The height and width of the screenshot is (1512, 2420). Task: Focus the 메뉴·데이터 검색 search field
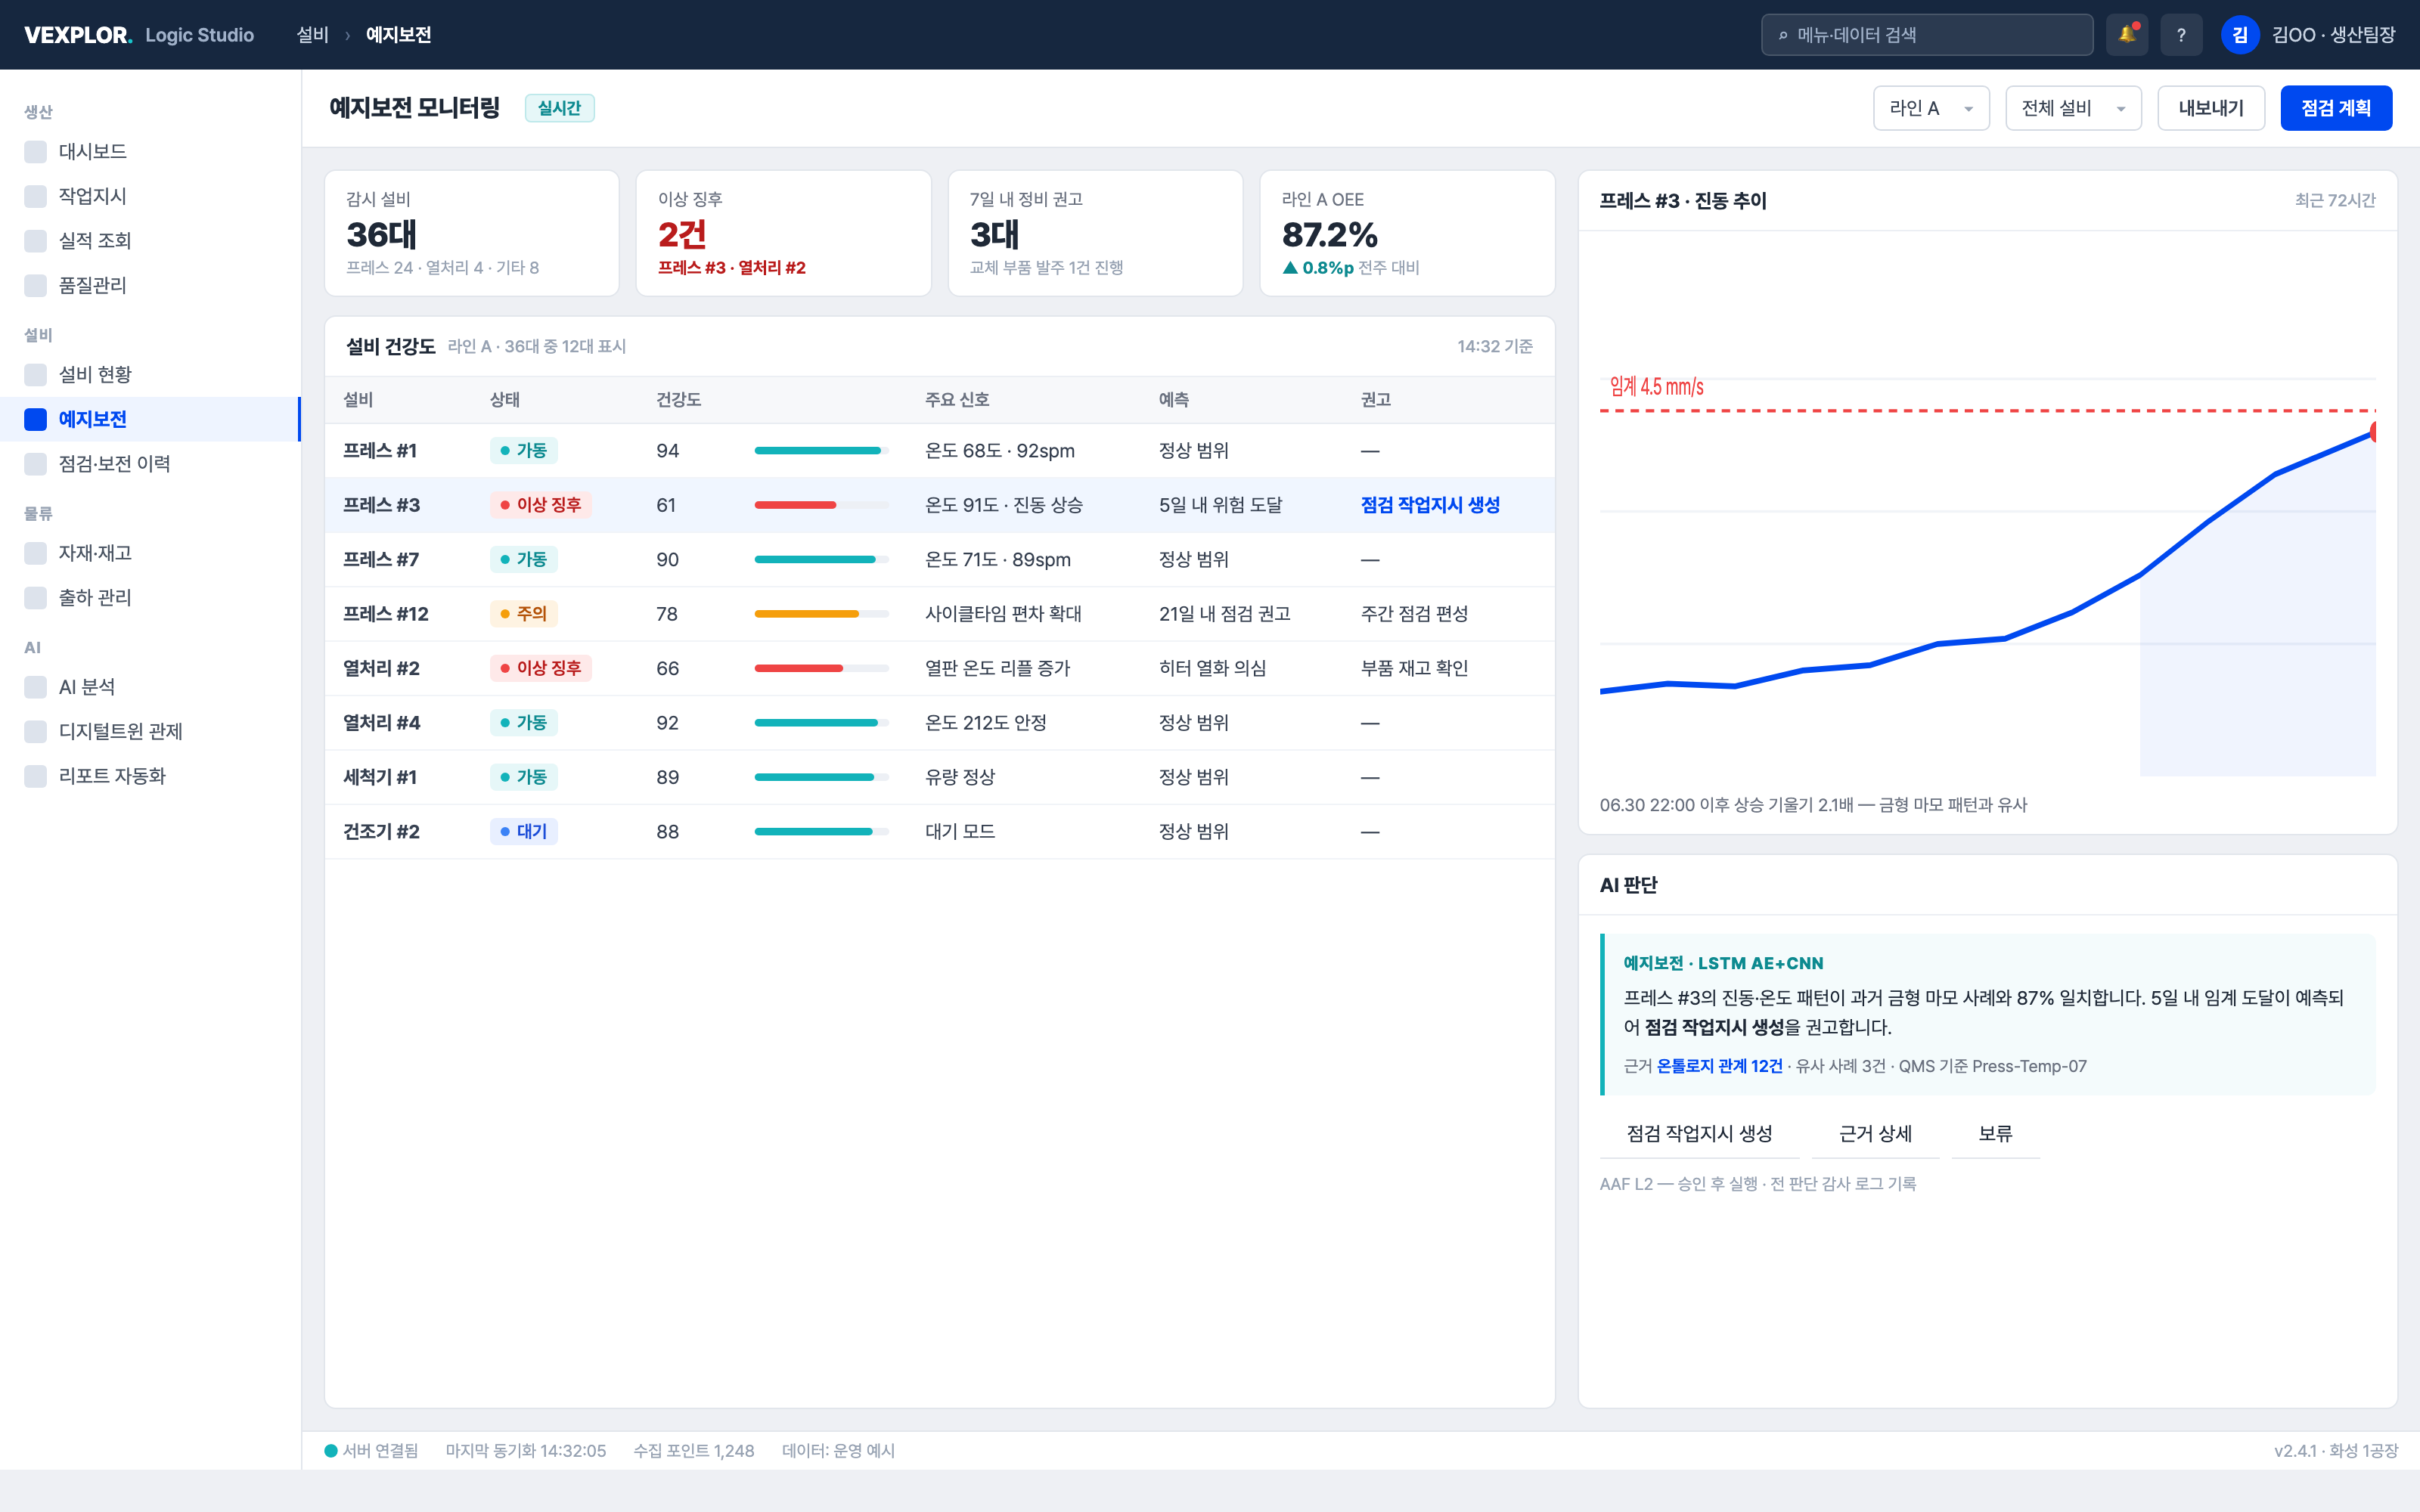click(x=1927, y=35)
